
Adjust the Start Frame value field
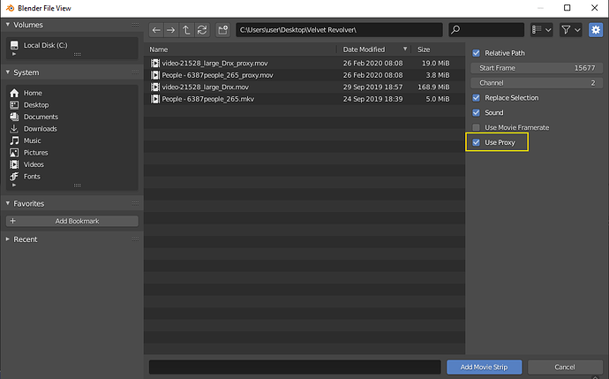537,68
